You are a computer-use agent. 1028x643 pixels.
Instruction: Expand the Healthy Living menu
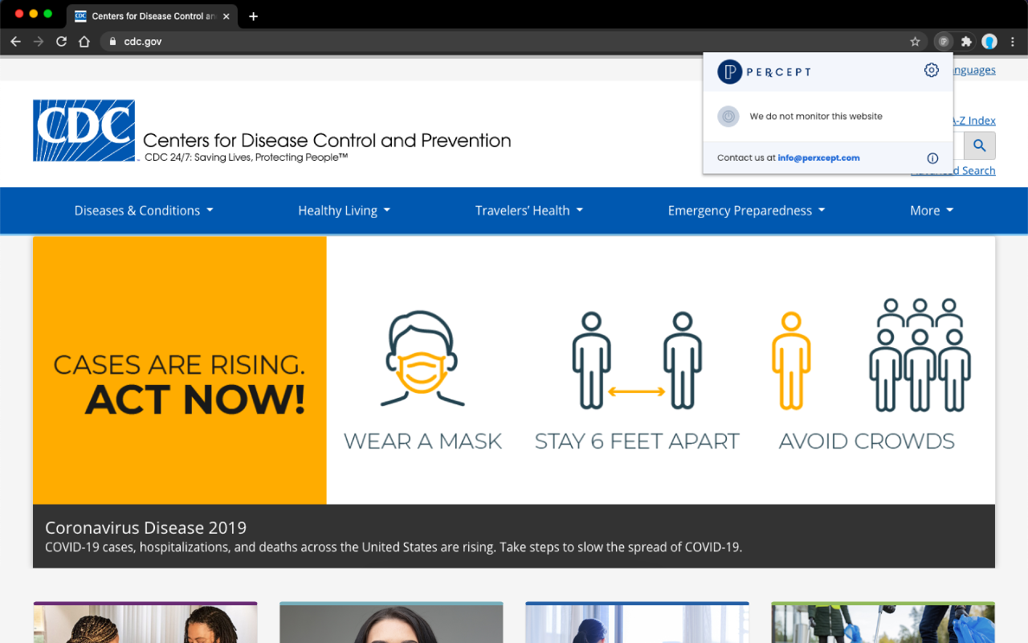point(344,211)
